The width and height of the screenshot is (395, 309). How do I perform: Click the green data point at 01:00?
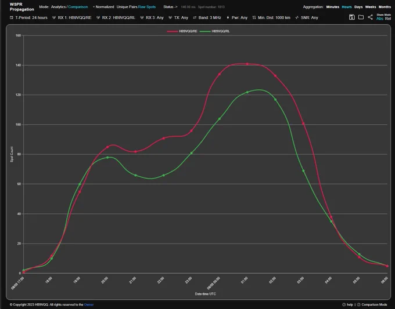pos(247,92)
